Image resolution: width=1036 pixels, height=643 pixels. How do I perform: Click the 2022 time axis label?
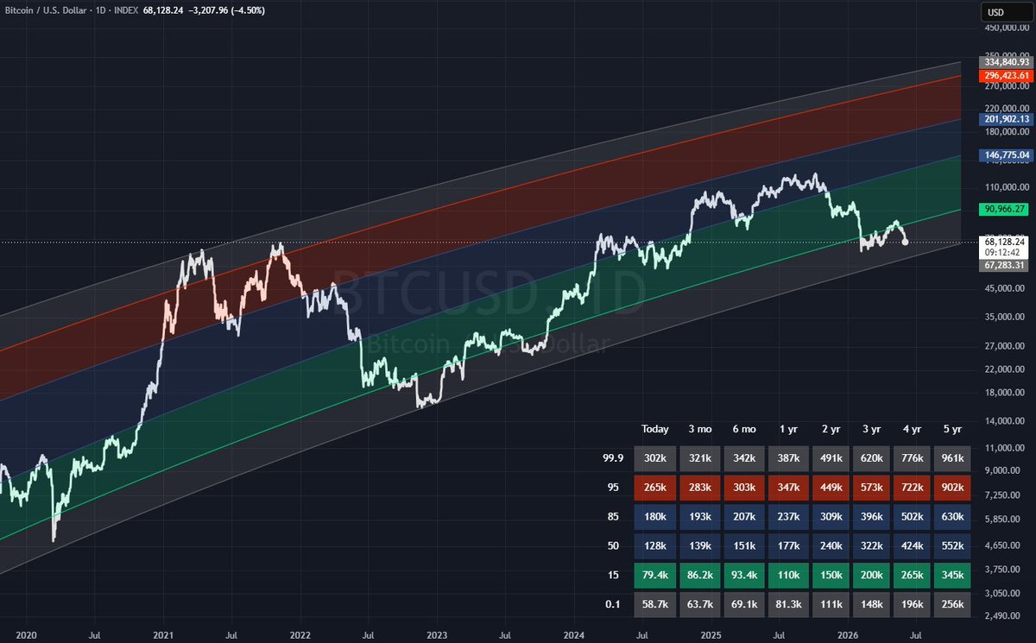pos(300,634)
